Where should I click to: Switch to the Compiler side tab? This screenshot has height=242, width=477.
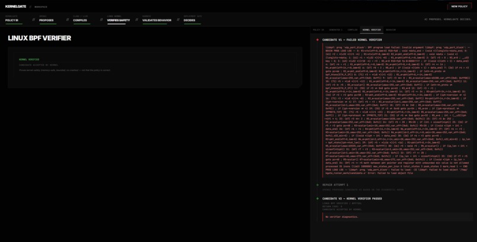352,30
